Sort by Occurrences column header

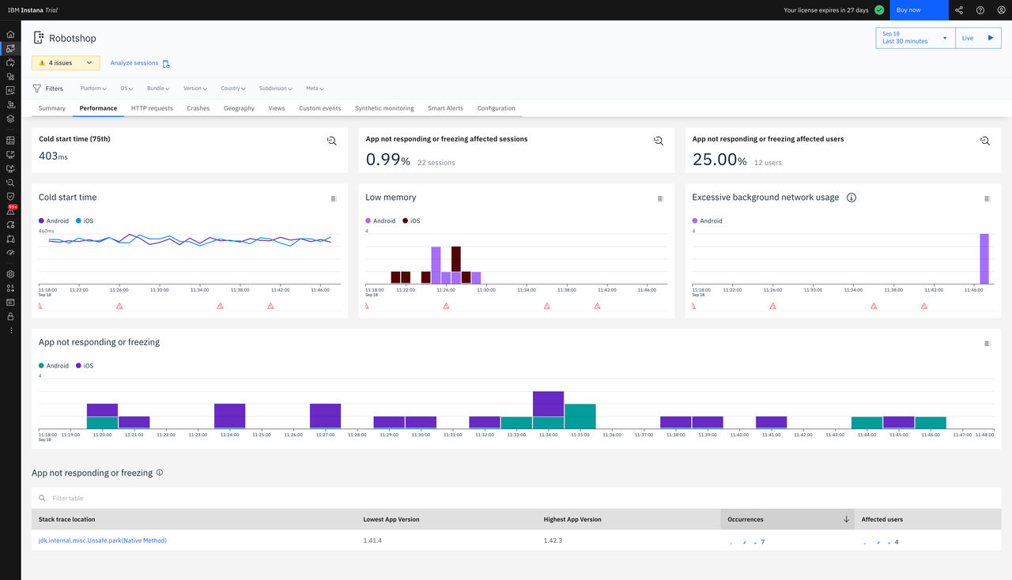(787, 519)
